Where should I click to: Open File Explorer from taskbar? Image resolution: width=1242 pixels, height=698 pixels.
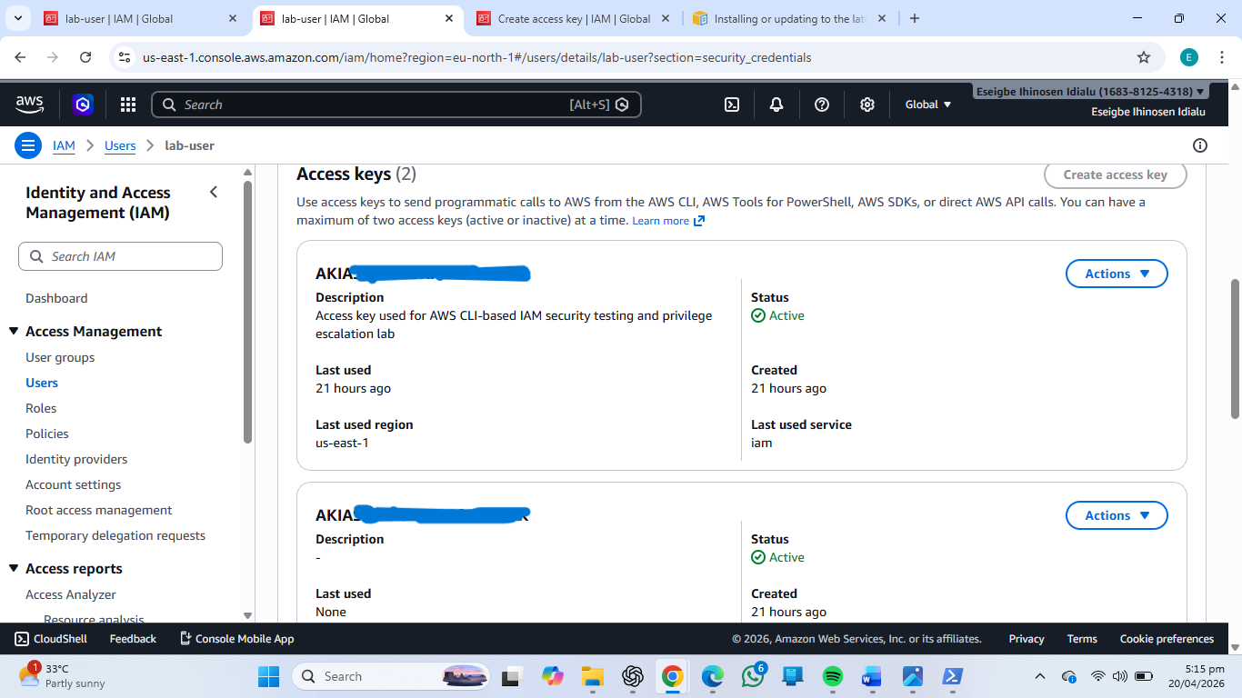click(x=593, y=676)
